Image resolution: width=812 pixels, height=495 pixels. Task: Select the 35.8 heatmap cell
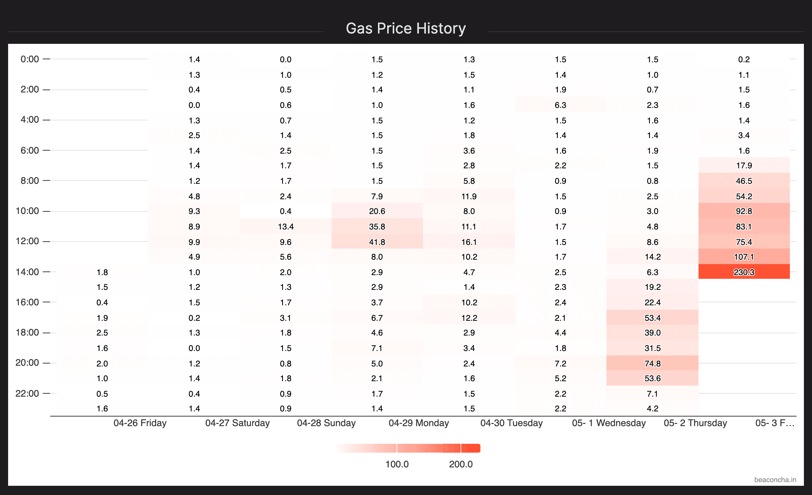tap(377, 227)
